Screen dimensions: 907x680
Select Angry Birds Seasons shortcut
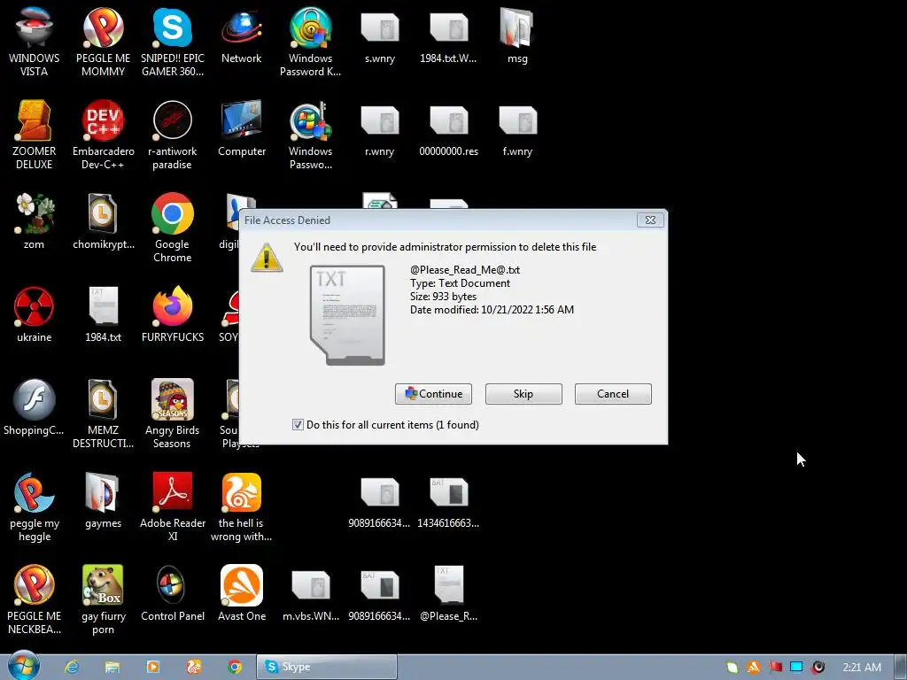pos(173,414)
